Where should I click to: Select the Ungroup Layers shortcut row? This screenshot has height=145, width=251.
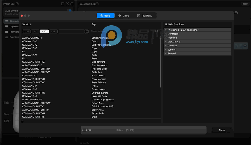(91, 93)
